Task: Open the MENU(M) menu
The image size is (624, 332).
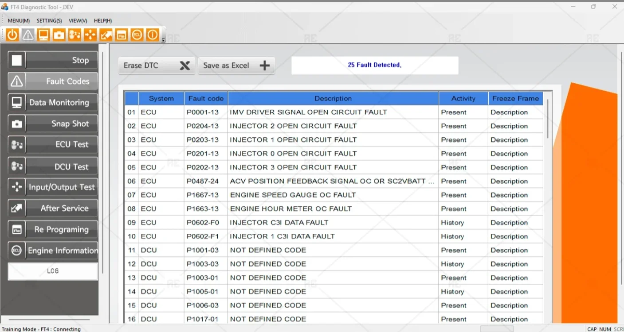Action: point(19,20)
